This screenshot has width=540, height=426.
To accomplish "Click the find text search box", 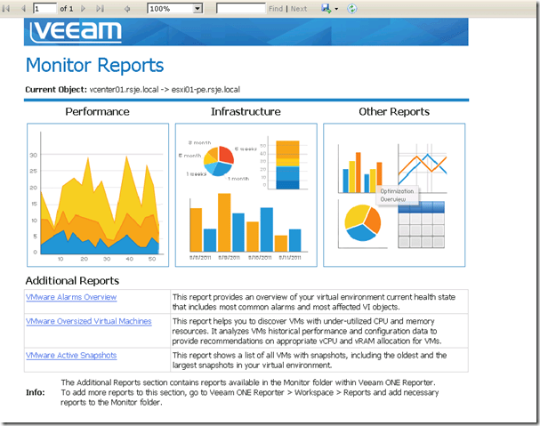I will (240, 8).
